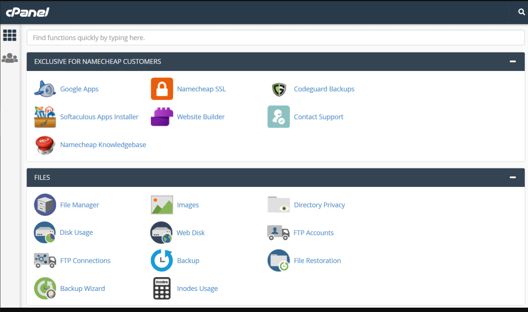Click the search magnifier icon in header
The image size is (528, 312).
tap(521, 12)
